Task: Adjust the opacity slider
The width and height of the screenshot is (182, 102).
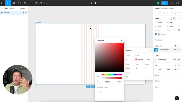Action: click(112, 78)
